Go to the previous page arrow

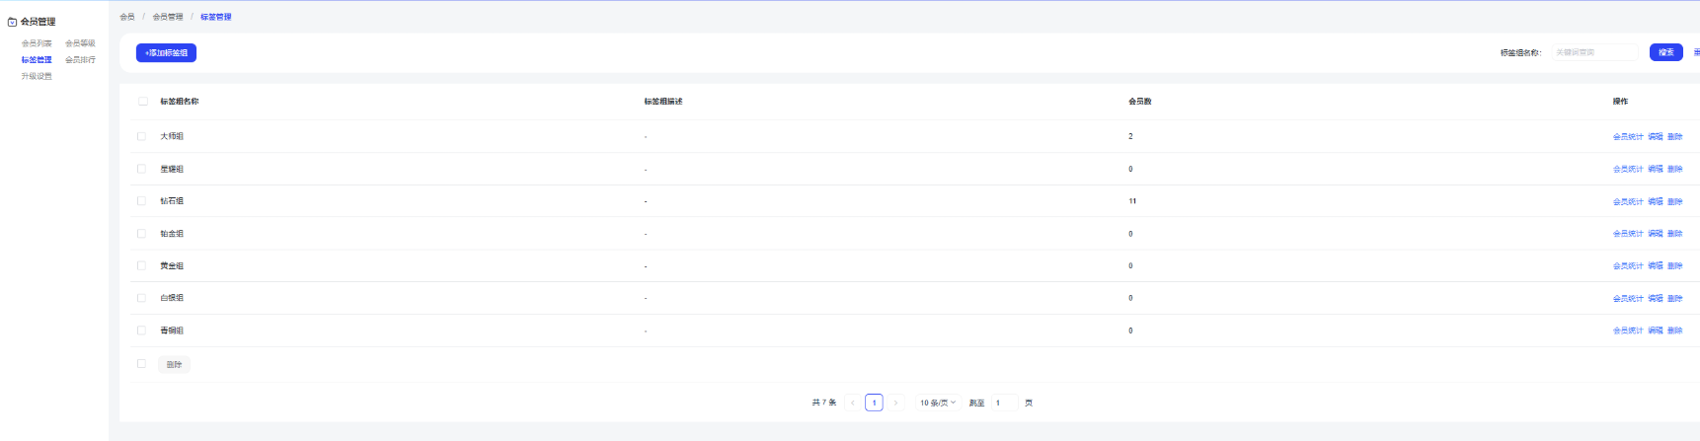coord(853,403)
